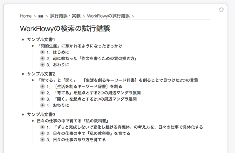Open the 試行錯誤・実験 breadcrumb link
The height and width of the screenshot is (153, 235).
coord(66,16)
